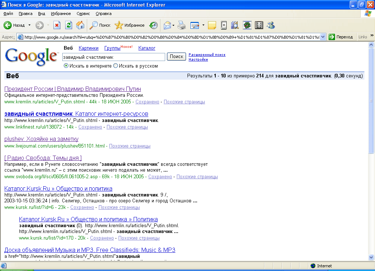Go back with the Назад button
The height and width of the screenshot is (271, 375).
coord(14,25)
